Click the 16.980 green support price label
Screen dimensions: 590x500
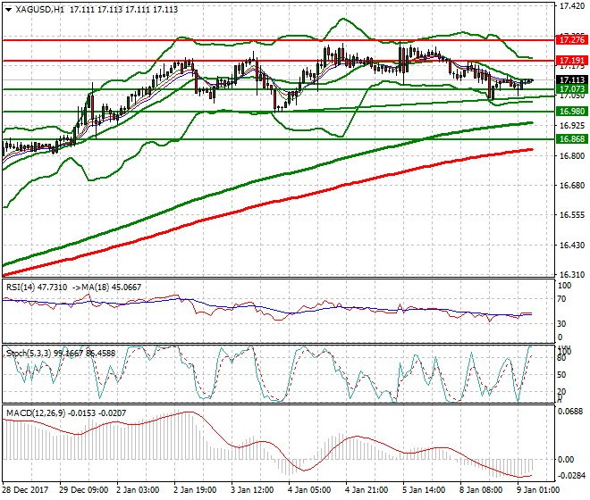571,112
